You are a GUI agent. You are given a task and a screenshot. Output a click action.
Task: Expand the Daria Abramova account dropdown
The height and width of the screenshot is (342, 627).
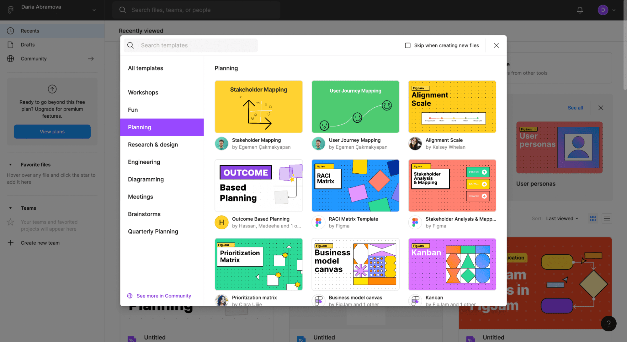(x=94, y=10)
